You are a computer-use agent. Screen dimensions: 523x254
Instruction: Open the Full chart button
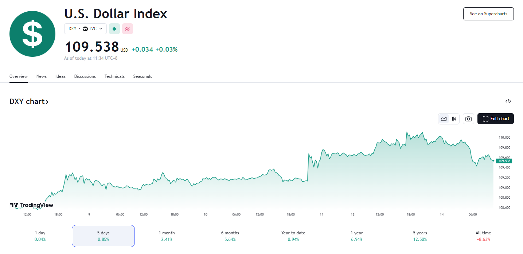496,119
